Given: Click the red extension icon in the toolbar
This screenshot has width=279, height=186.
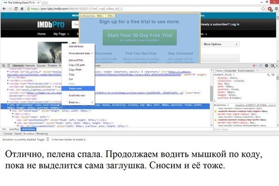Looking at the screenshot, I should pos(270,9).
